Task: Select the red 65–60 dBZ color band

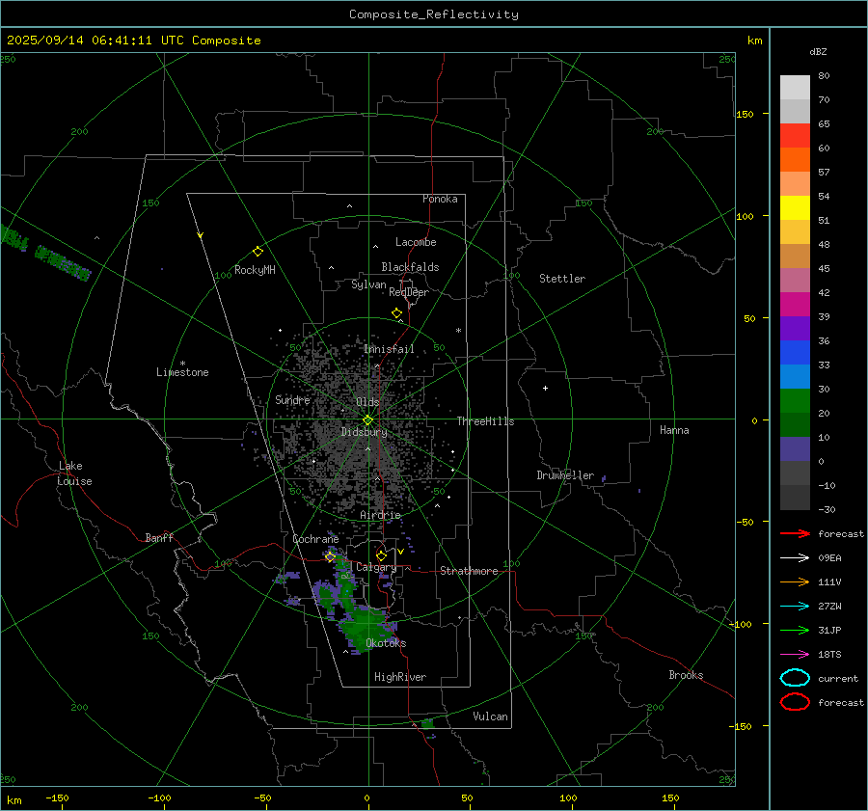Action: pos(795,136)
